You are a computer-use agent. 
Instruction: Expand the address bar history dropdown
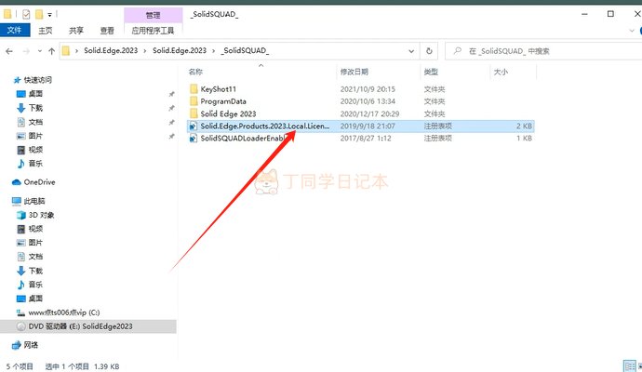click(411, 51)
